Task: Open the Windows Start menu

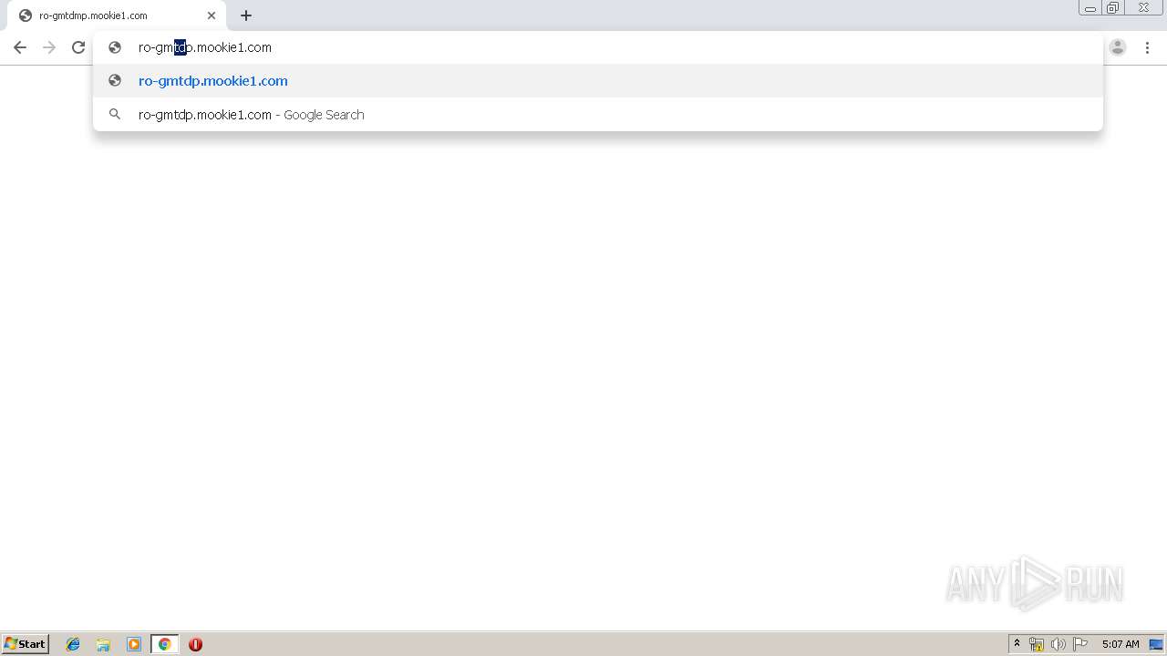Action: coord(26,643)
